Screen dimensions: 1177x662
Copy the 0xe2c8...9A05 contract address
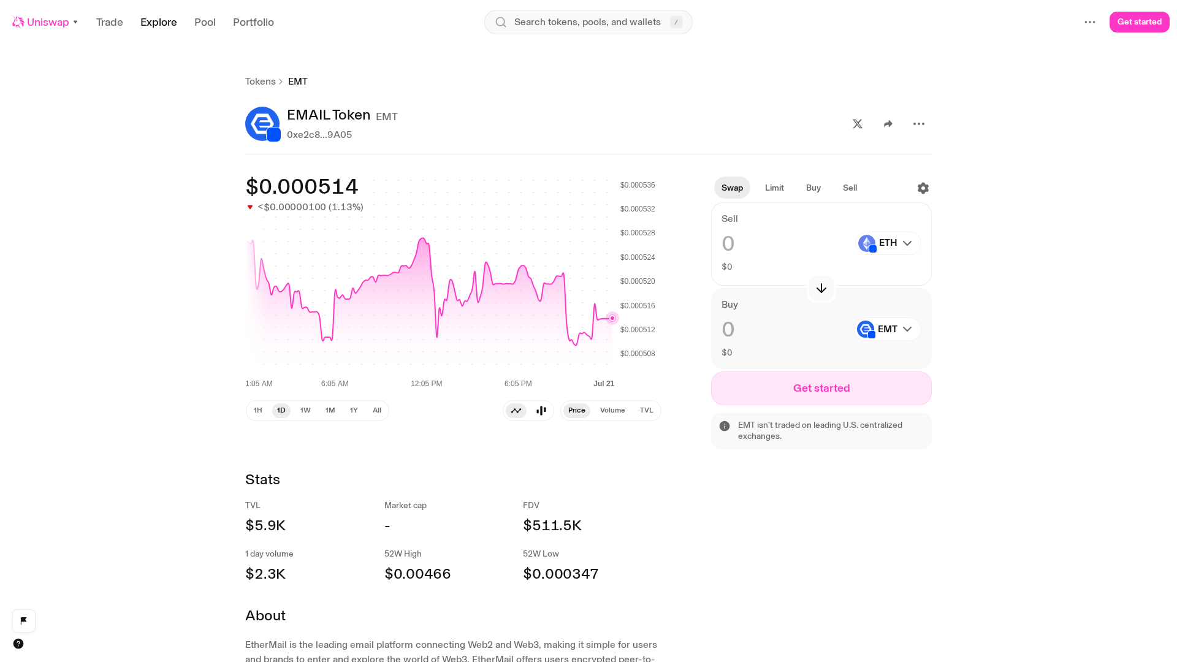[319, 135]
